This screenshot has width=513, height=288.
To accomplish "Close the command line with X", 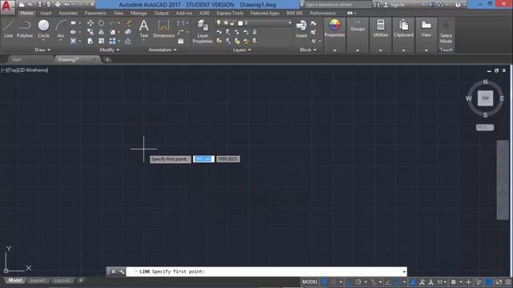I will (x=113, y=271).
